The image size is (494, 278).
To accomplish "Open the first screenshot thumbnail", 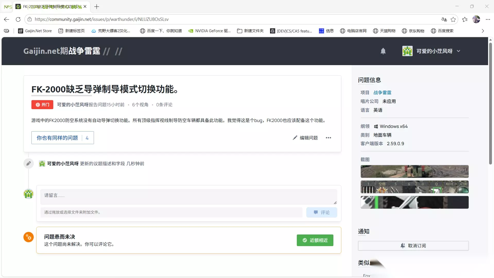I will click(x=414, y=171).
